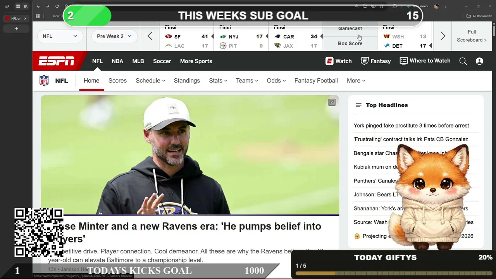496x279 pixels.
Task: Open a new tab with the plus button
Action: (16, 29)
